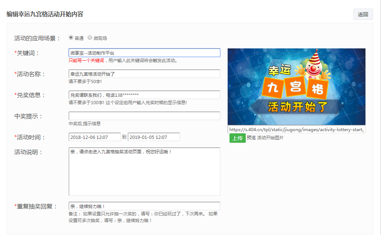Click the 兑奖信息 input field

click(144, 95)
